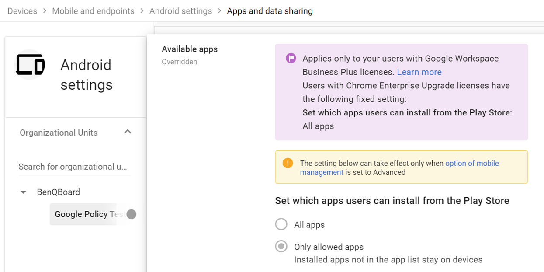Open the Learn more link

(x=419, y=72)
